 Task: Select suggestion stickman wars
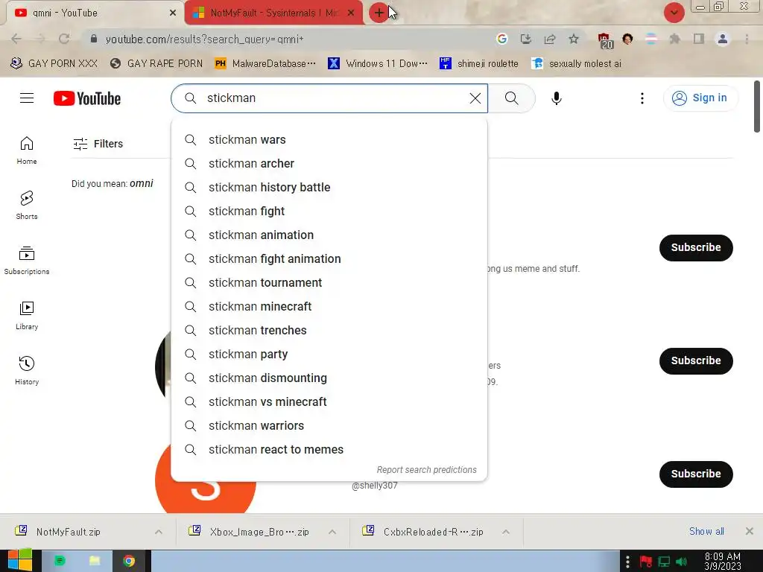click(329, 139)
